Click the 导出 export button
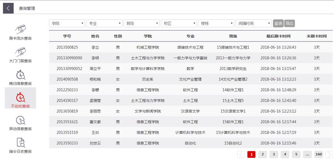The height and width of the screenshot is (159, 334). click(x=289, y=23)
